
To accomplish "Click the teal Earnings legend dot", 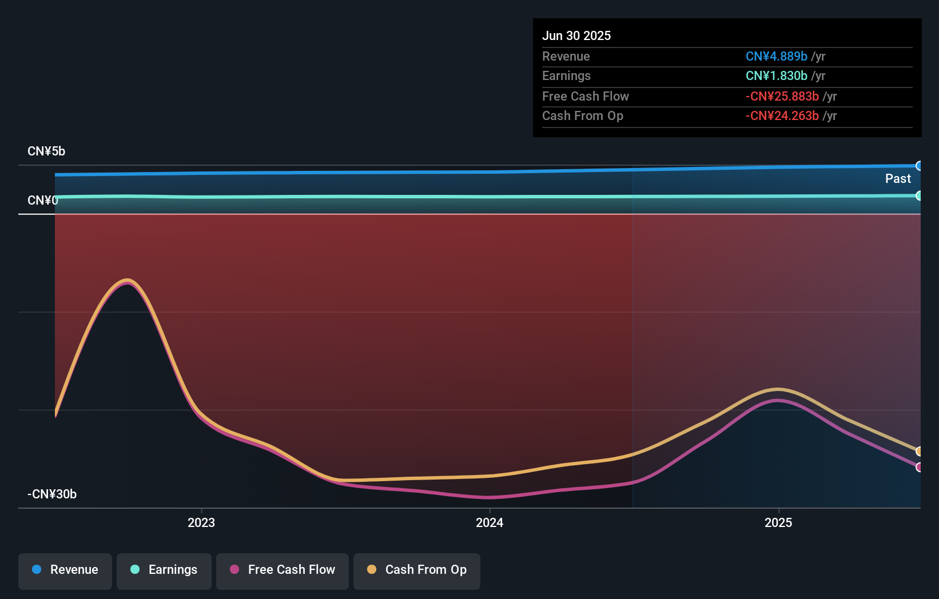I will [135, 569].
